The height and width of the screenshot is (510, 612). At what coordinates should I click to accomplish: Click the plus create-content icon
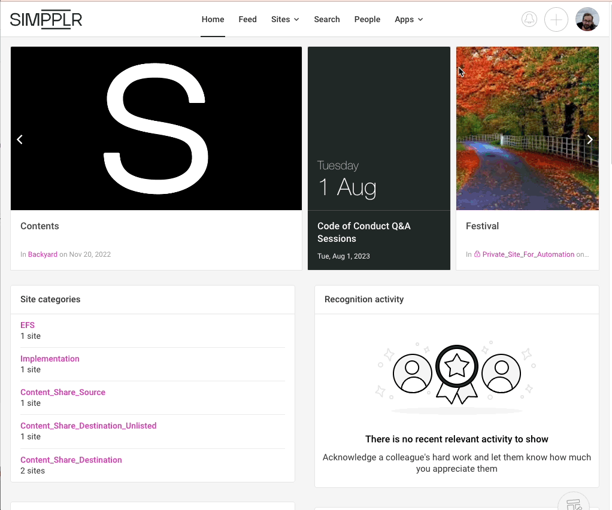556,19
